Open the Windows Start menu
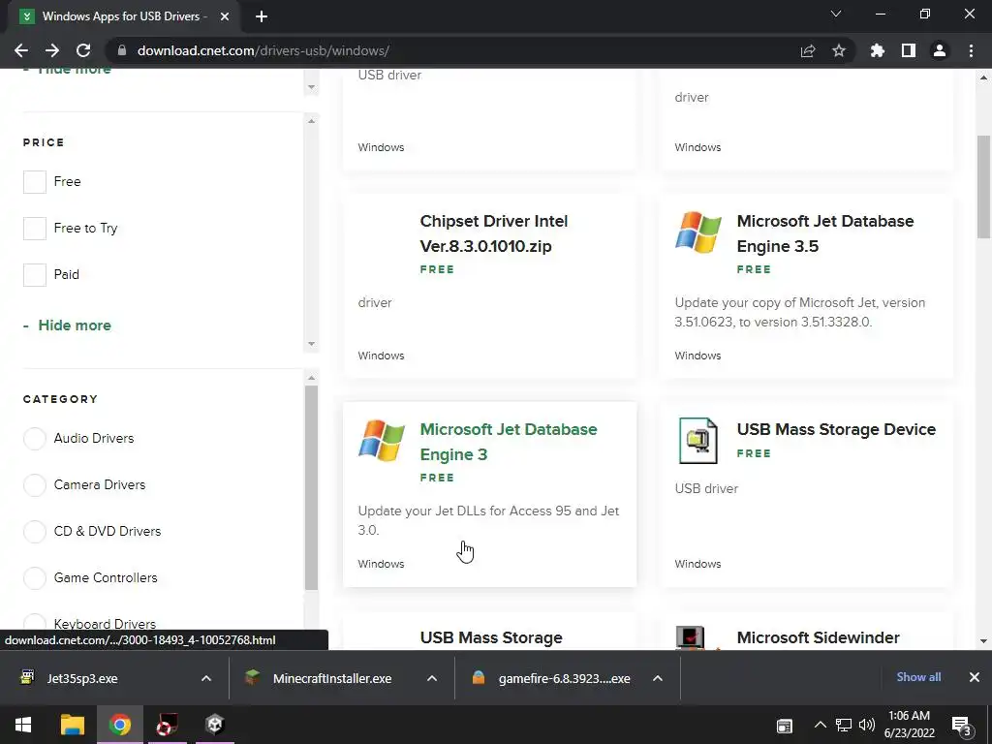992x744 pixels. [x=23, y=725]
